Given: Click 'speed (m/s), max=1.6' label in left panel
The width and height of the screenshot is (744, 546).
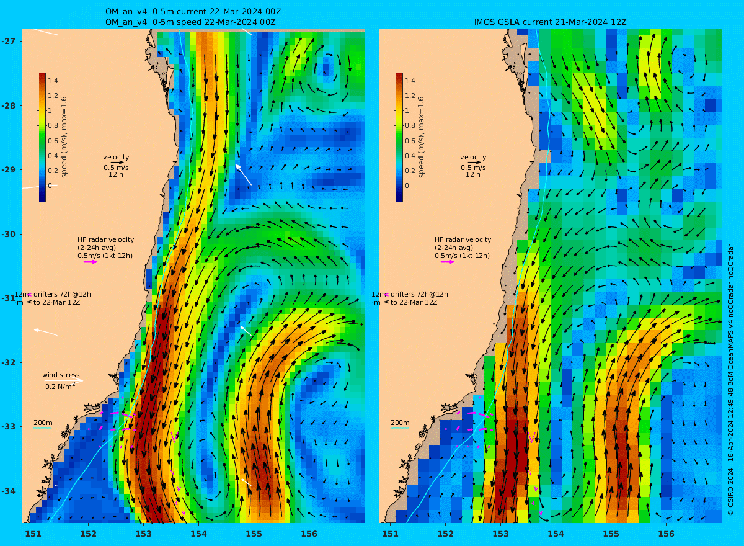Looking at the screenshot, I should coord(64,137).
